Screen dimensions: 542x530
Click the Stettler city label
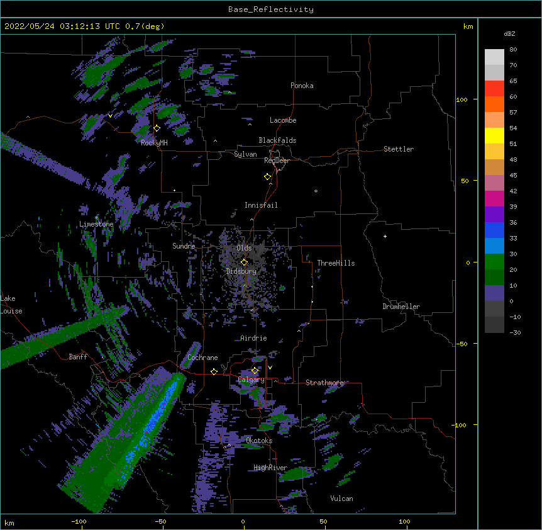(x=399, y=149)
